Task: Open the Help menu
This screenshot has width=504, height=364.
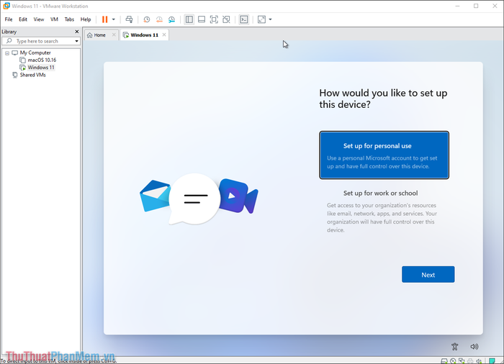Action: point(86,19)
